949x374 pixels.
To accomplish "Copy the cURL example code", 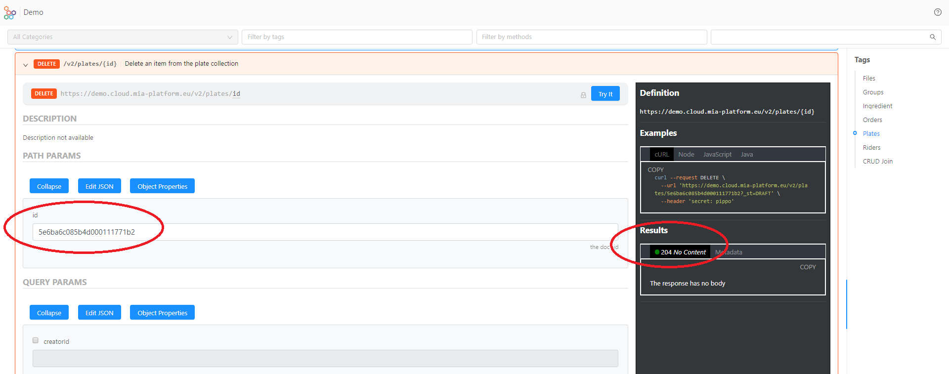I will 655,169.
